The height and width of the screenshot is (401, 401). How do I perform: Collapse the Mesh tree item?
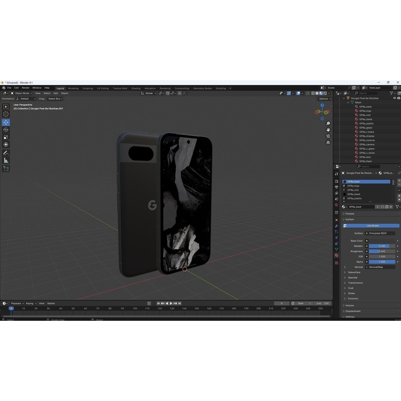348,102
